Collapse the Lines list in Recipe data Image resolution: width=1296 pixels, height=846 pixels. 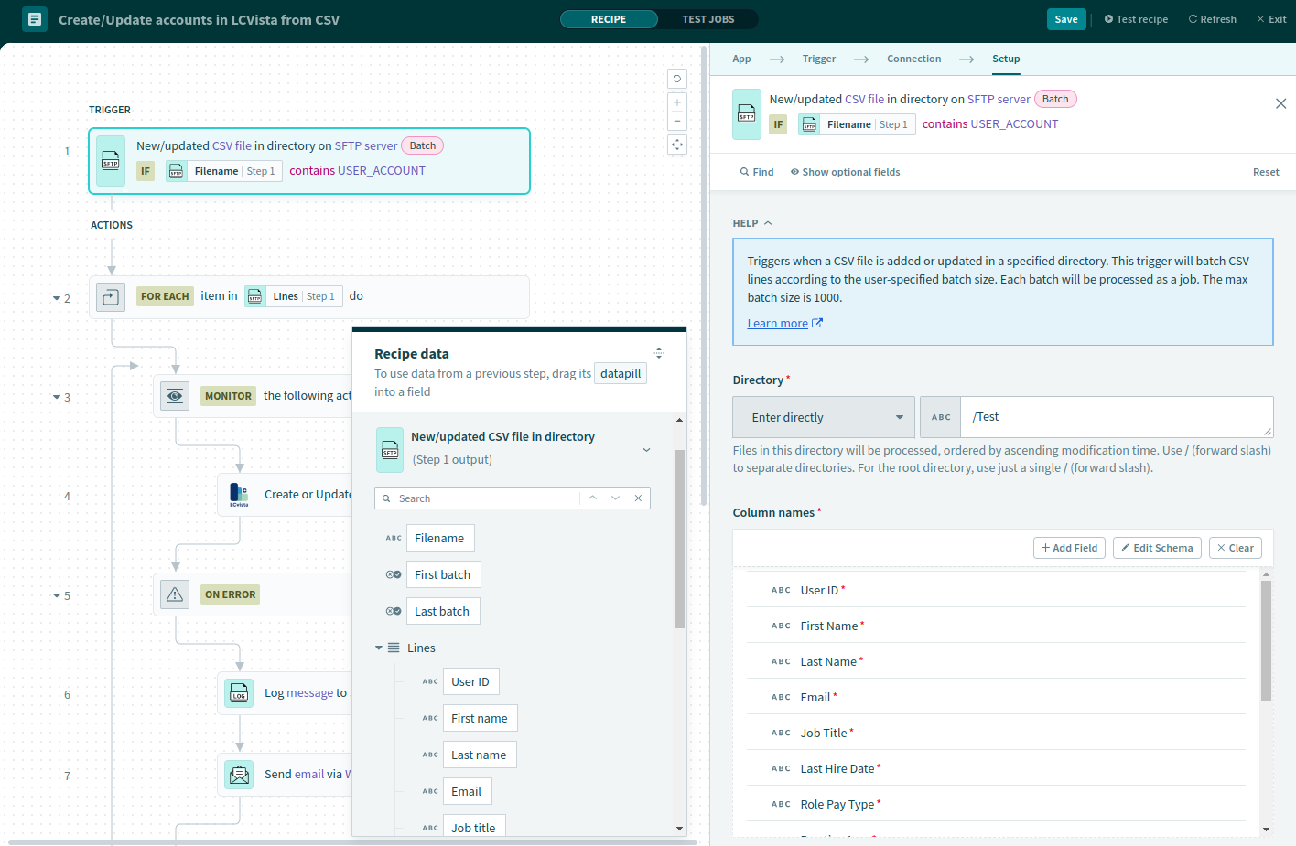tap(379, 648)
